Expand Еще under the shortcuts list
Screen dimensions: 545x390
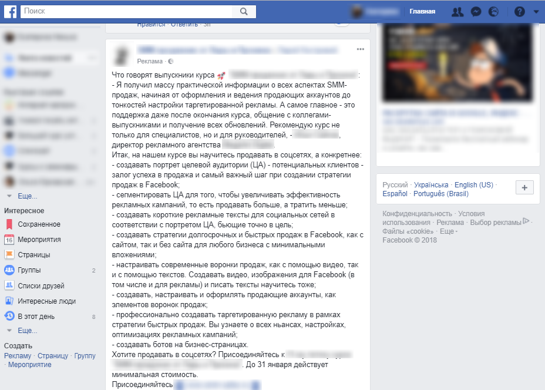point(28,196)
